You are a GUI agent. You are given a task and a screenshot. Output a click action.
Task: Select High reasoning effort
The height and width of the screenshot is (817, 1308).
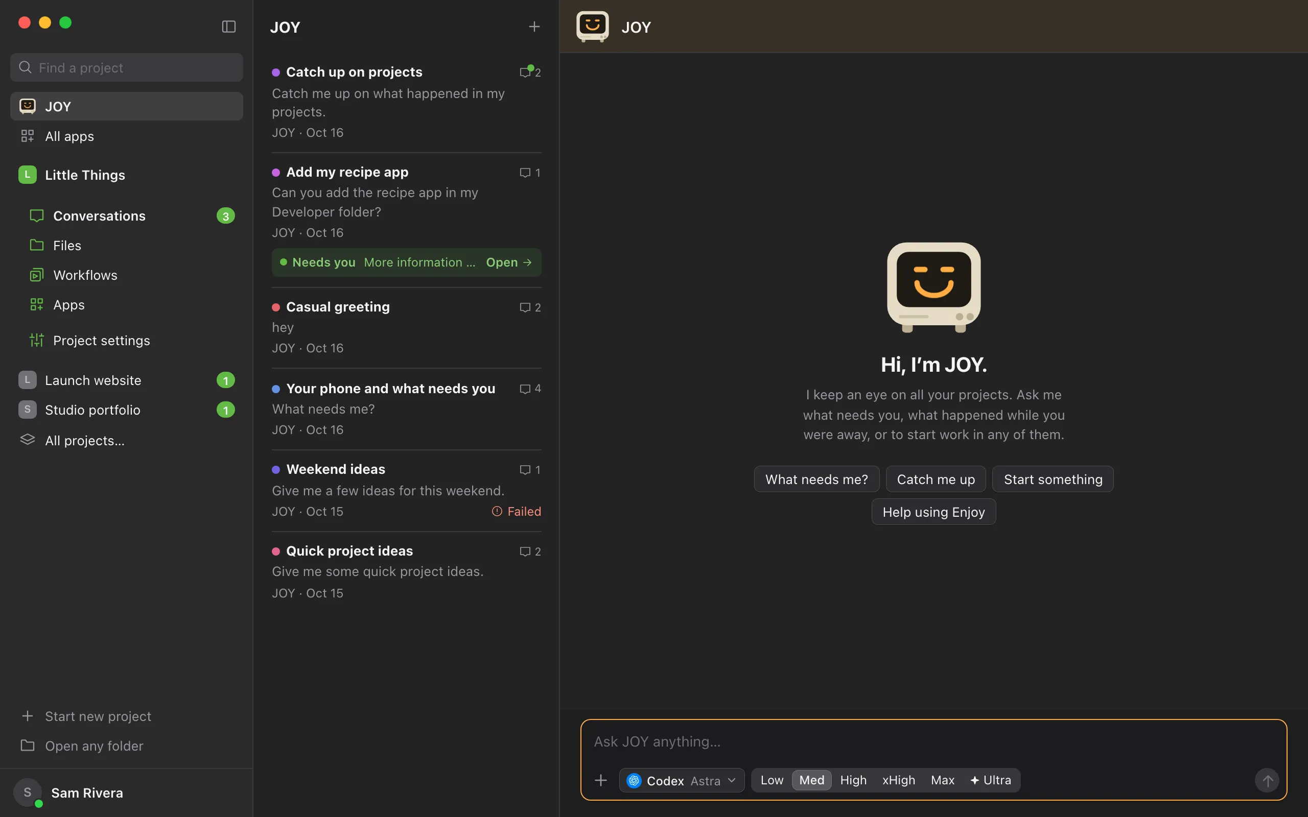[x=853, y=780]
